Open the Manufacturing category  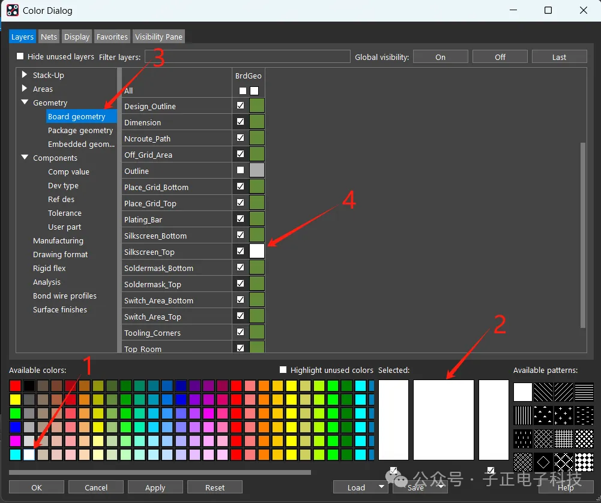point(58,240)
